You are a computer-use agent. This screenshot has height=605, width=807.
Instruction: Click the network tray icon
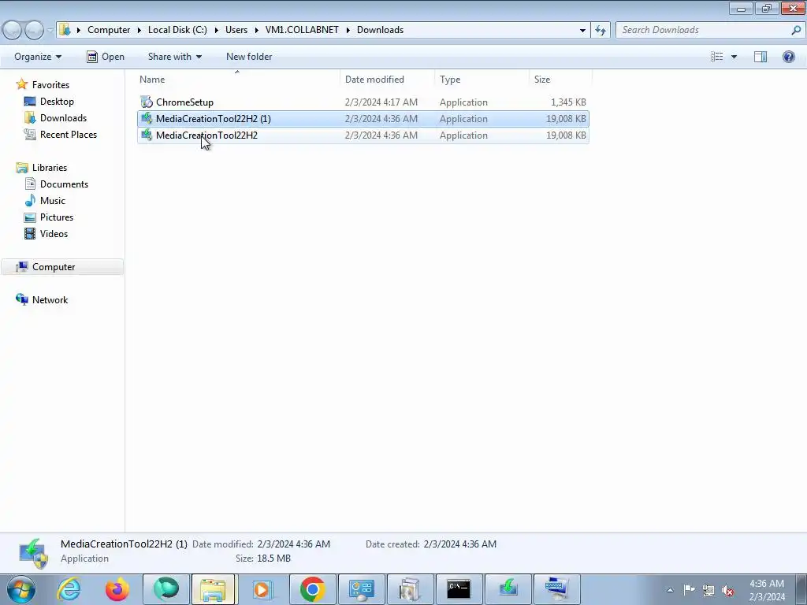coord(708,590)
